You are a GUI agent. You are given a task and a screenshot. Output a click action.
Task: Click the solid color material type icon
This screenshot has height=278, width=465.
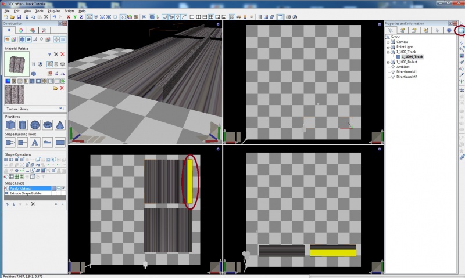(x=8, y=81)
